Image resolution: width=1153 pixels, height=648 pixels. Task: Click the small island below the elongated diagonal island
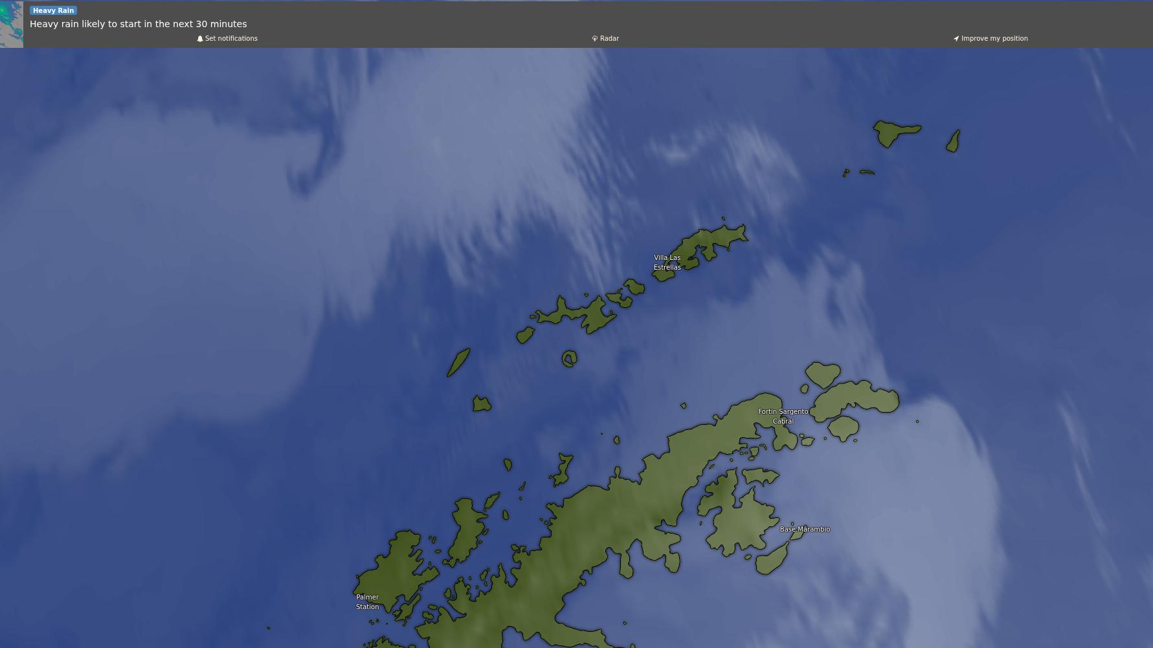482,404
